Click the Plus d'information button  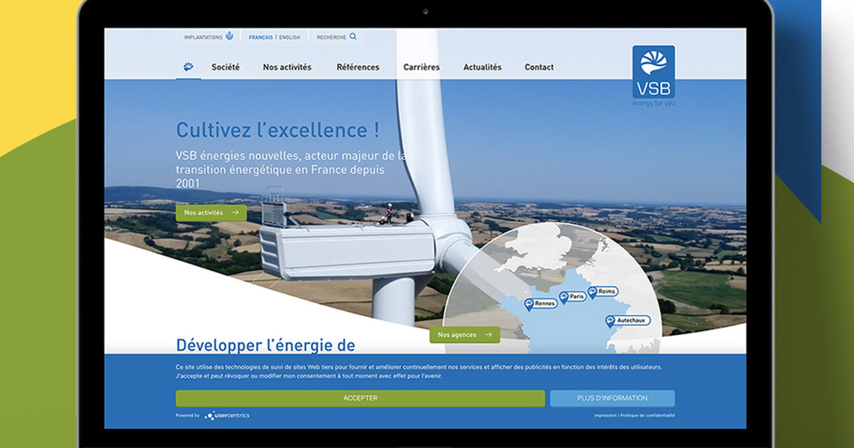coord(612,398)
